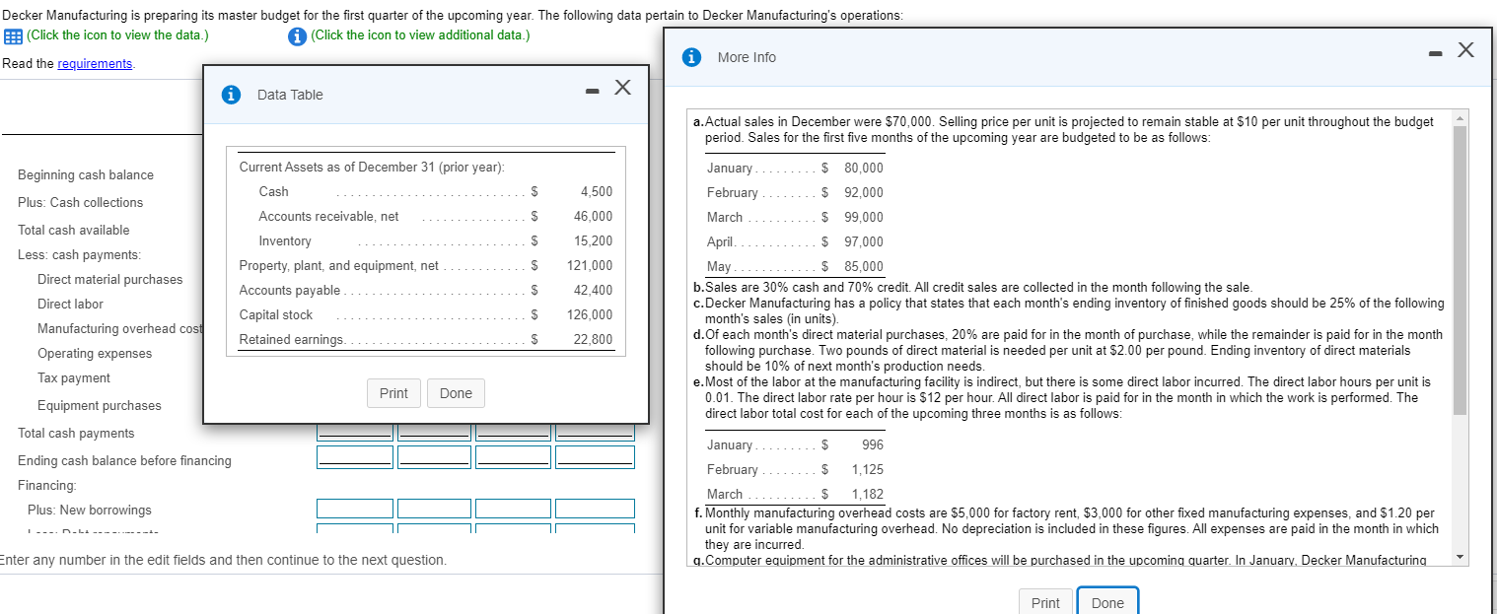Screen dimensions: 1497x614
Task: Click April sales value 97,000
Action: (x=864, y=242)
